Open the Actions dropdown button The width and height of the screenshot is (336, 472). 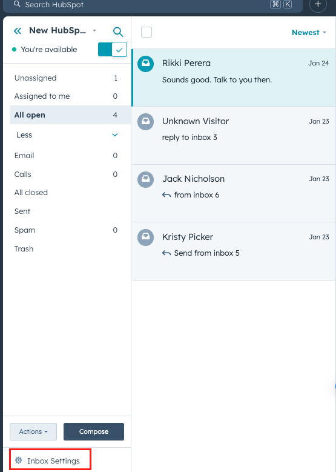[33, 431]
